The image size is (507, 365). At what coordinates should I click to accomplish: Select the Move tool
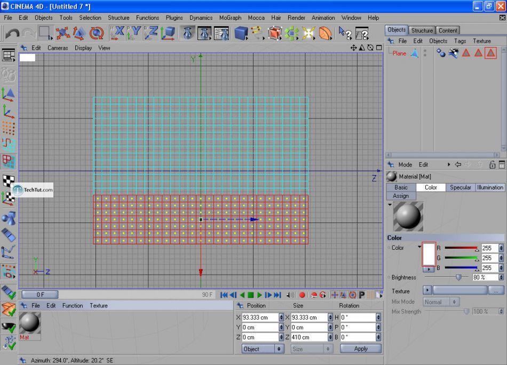[62, 33]
